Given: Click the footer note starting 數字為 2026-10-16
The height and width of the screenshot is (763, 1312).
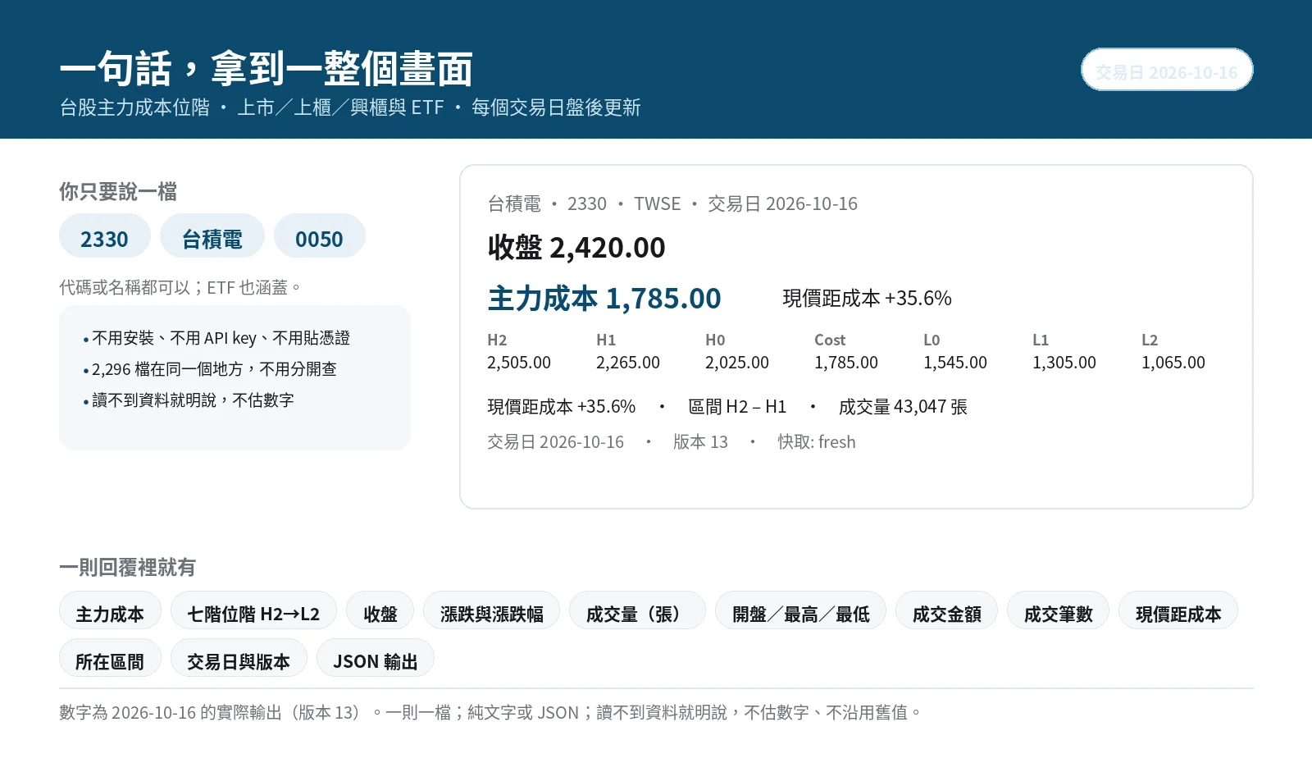Looking at the screenshot, I should pyautogui.click(x=491, y=712).
